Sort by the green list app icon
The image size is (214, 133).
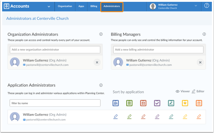(129, 103)
